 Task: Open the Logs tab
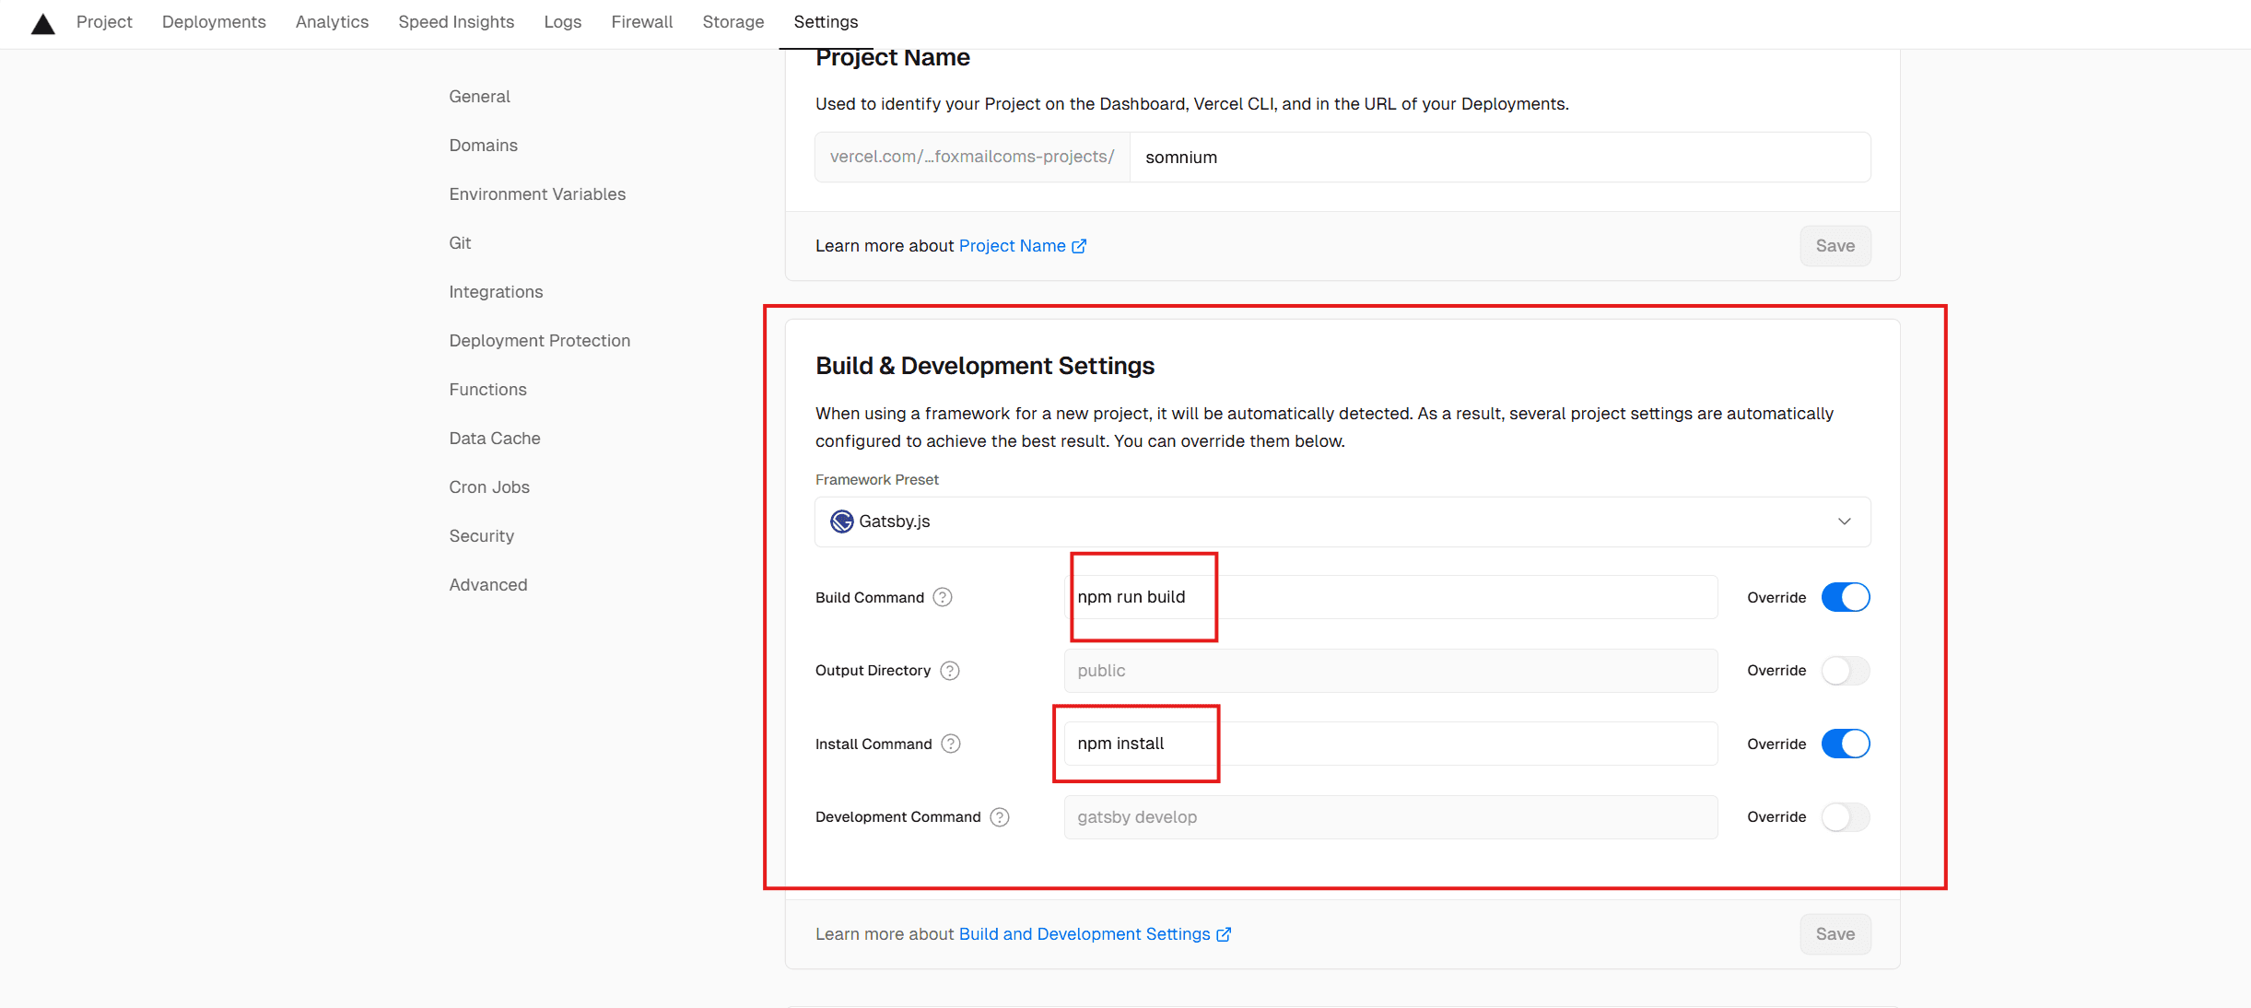click(563, 21)
